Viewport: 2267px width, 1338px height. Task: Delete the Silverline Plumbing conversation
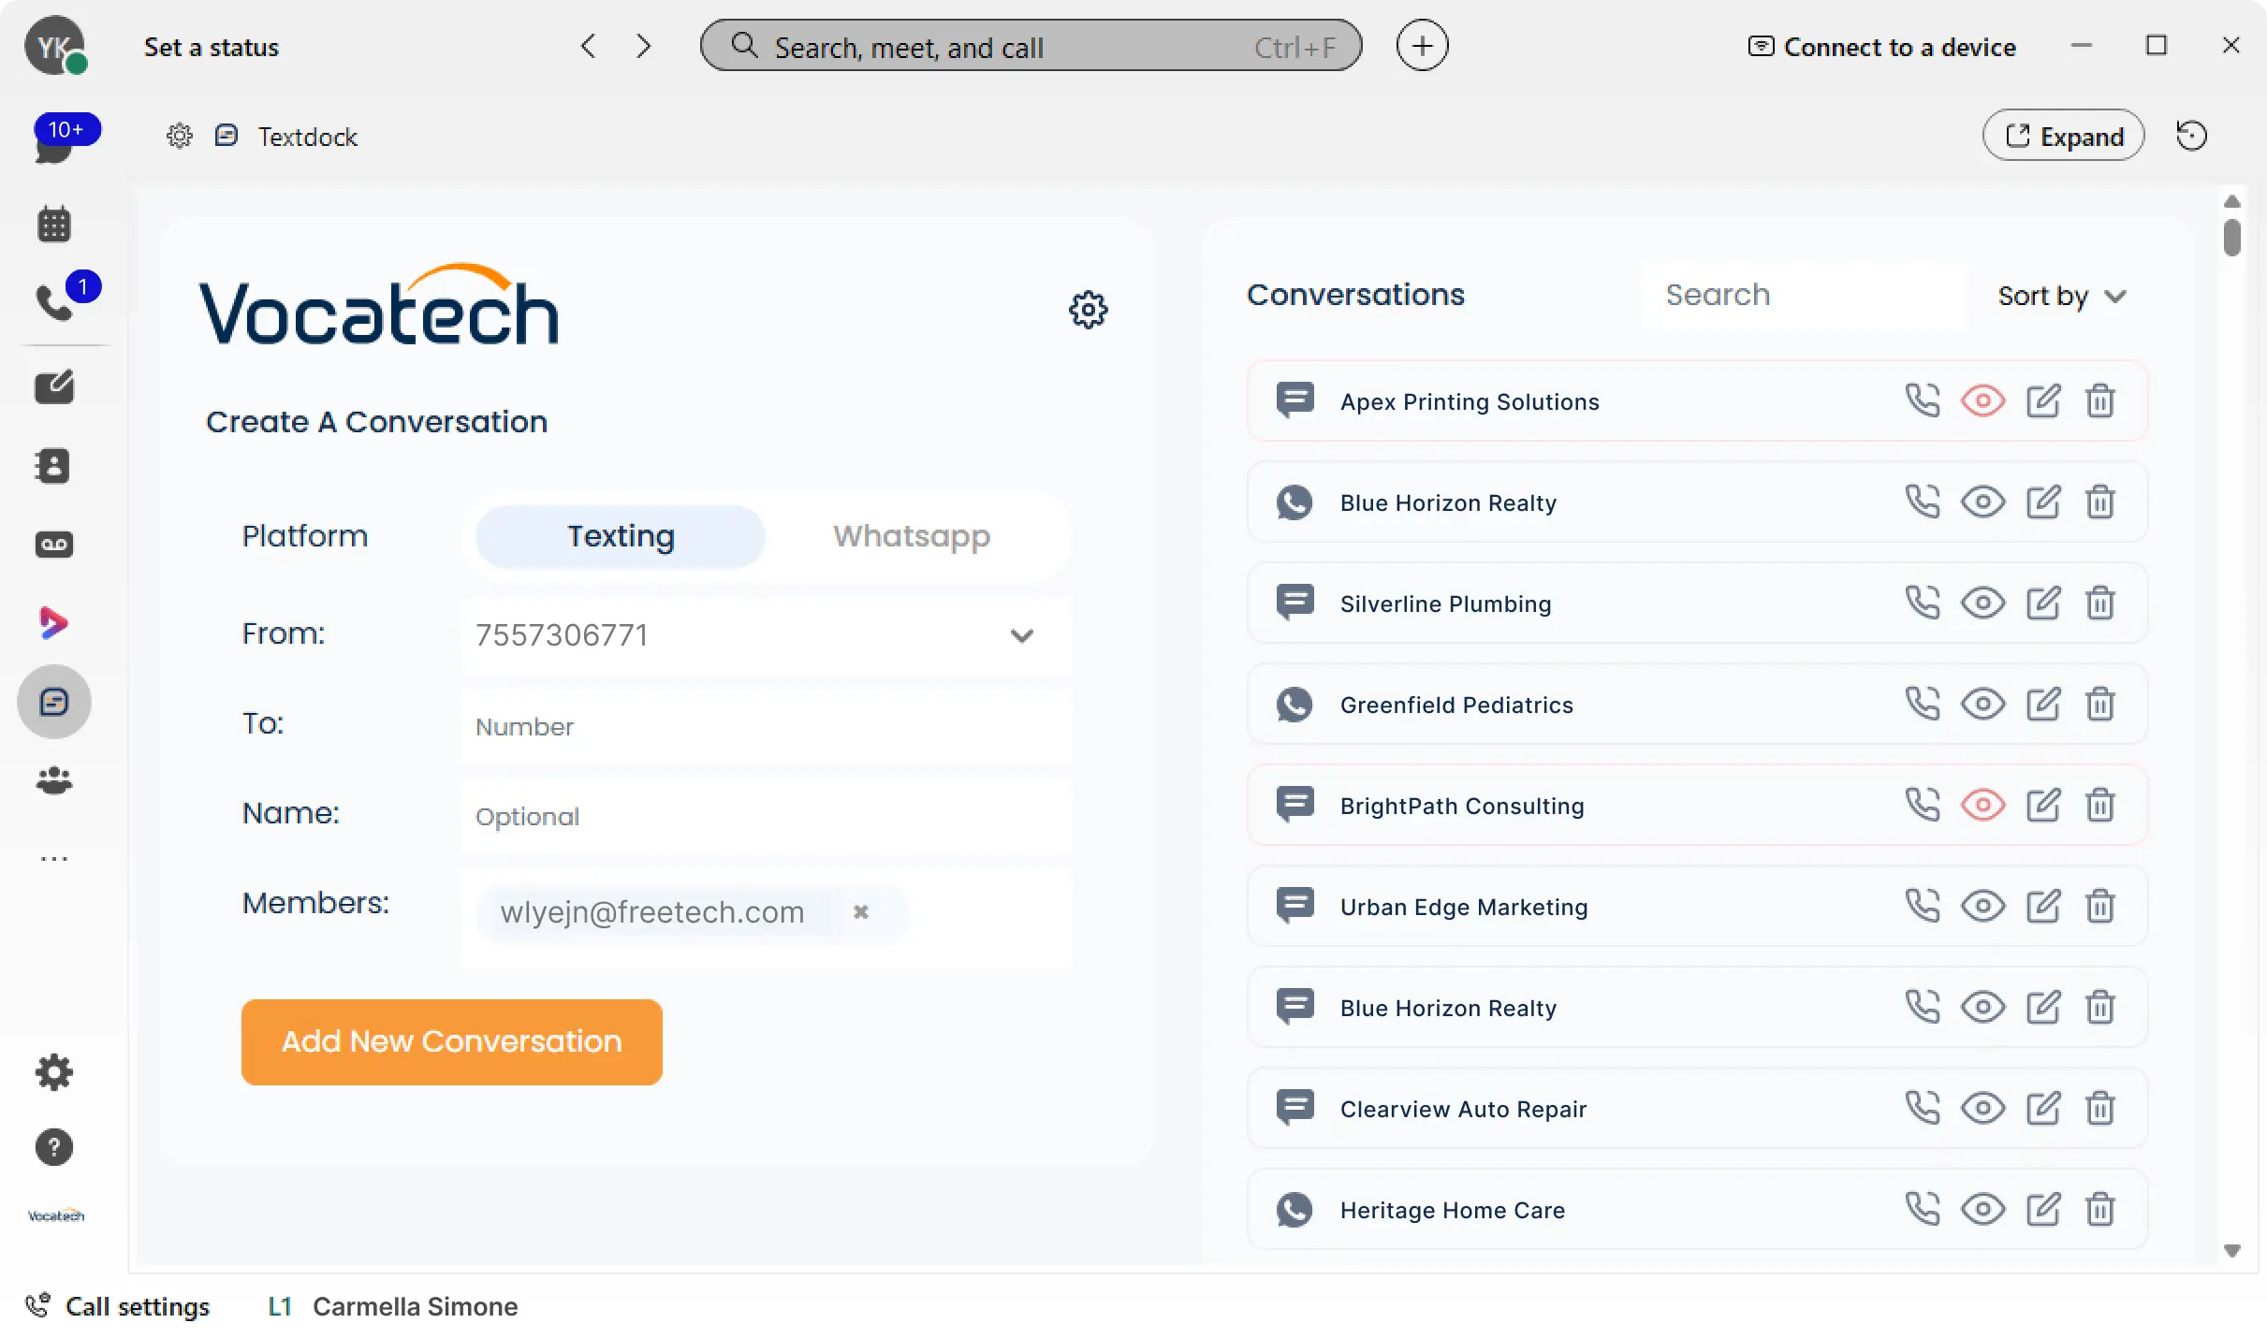2099,603
